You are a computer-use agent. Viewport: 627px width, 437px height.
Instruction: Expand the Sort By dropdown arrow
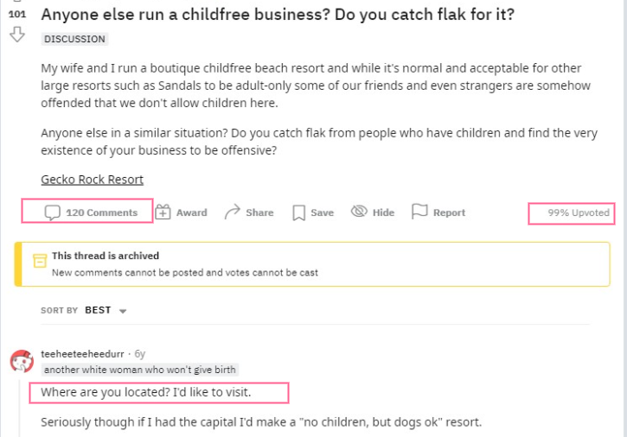pos(123,311)
